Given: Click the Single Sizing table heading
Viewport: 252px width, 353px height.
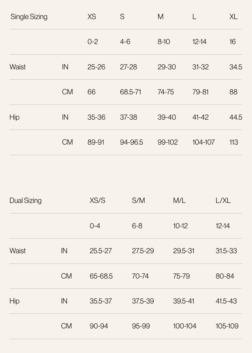Looking at the screenshot, I should 29,17.
